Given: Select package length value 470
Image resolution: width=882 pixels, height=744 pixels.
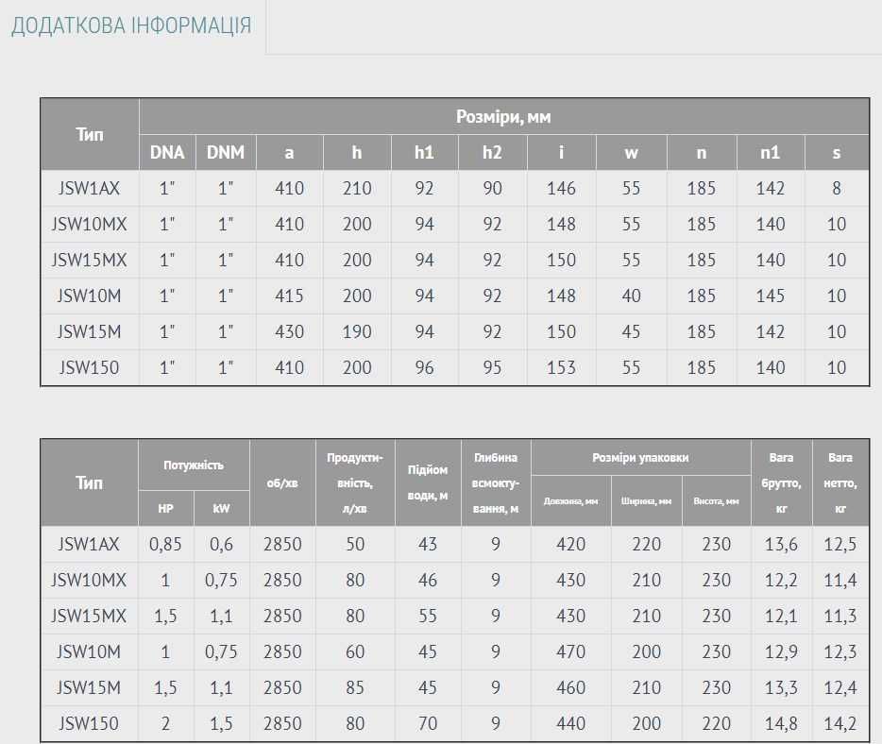Looking at the screenshot, I should click(571, 651).
